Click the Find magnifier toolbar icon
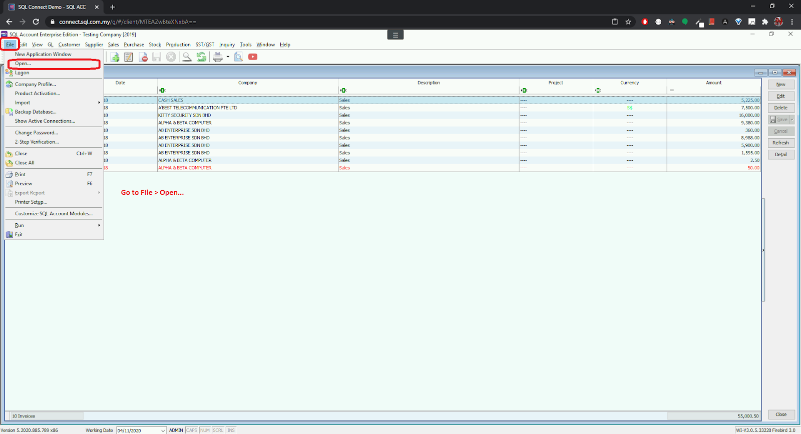 (187, 57)
